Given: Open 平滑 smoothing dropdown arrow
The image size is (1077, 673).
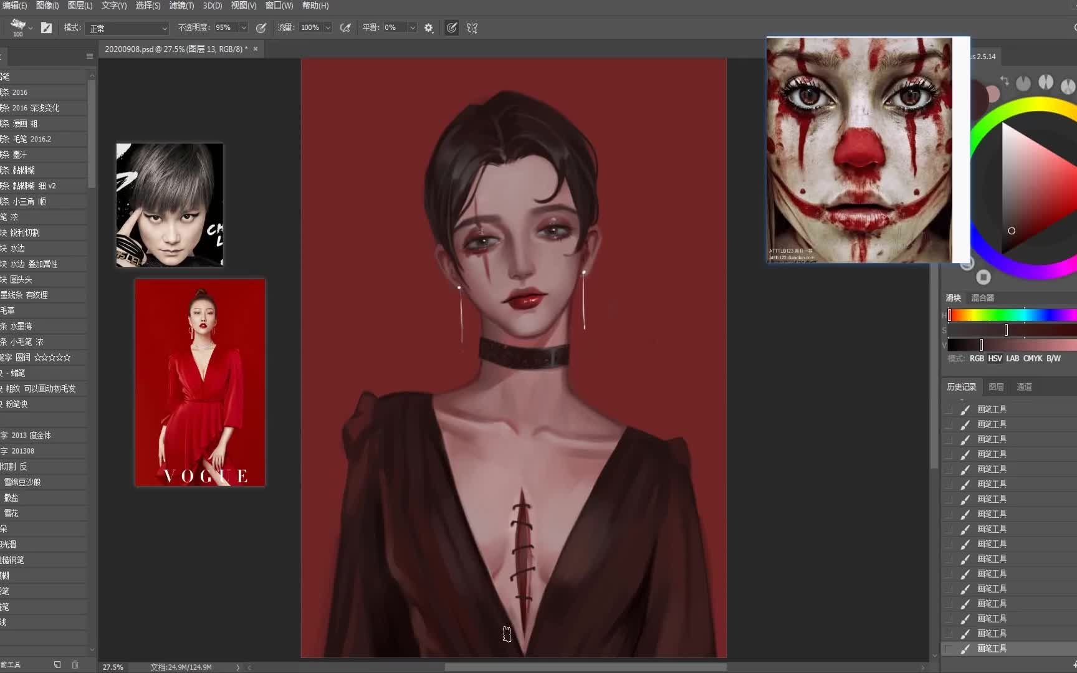Looking at the screenshot, I should (x=413, y=27).
